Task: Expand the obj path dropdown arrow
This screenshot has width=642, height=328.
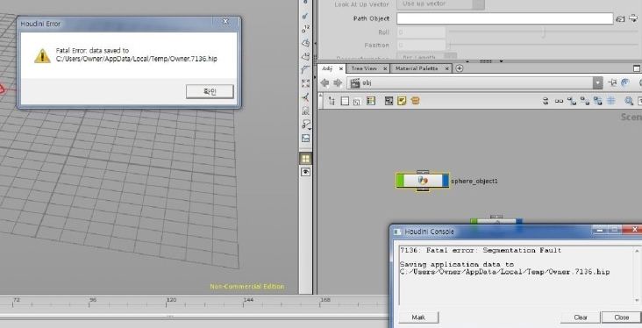Action: [x=598, y=82]
